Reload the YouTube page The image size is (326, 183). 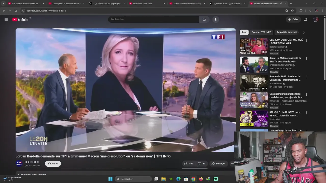point(16,11)
